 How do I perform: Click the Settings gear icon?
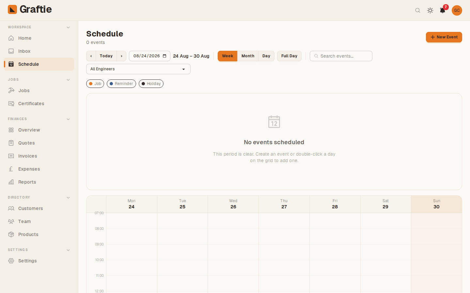(11, 261)
